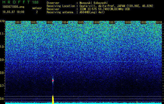The height and width of the screenshot is (104, 164).
Task: Click the 1.1 frequency axis label
Action: [2, 34]
